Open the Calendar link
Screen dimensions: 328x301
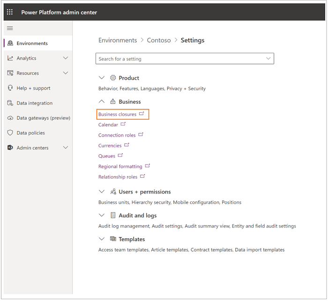[x=108, y=125]
